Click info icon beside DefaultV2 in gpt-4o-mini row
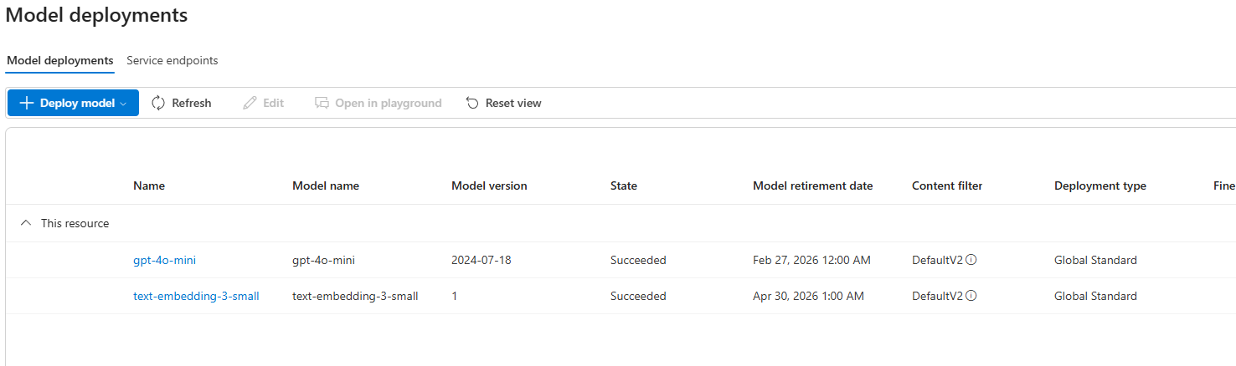1236x366 pixels. pos(971,260)
